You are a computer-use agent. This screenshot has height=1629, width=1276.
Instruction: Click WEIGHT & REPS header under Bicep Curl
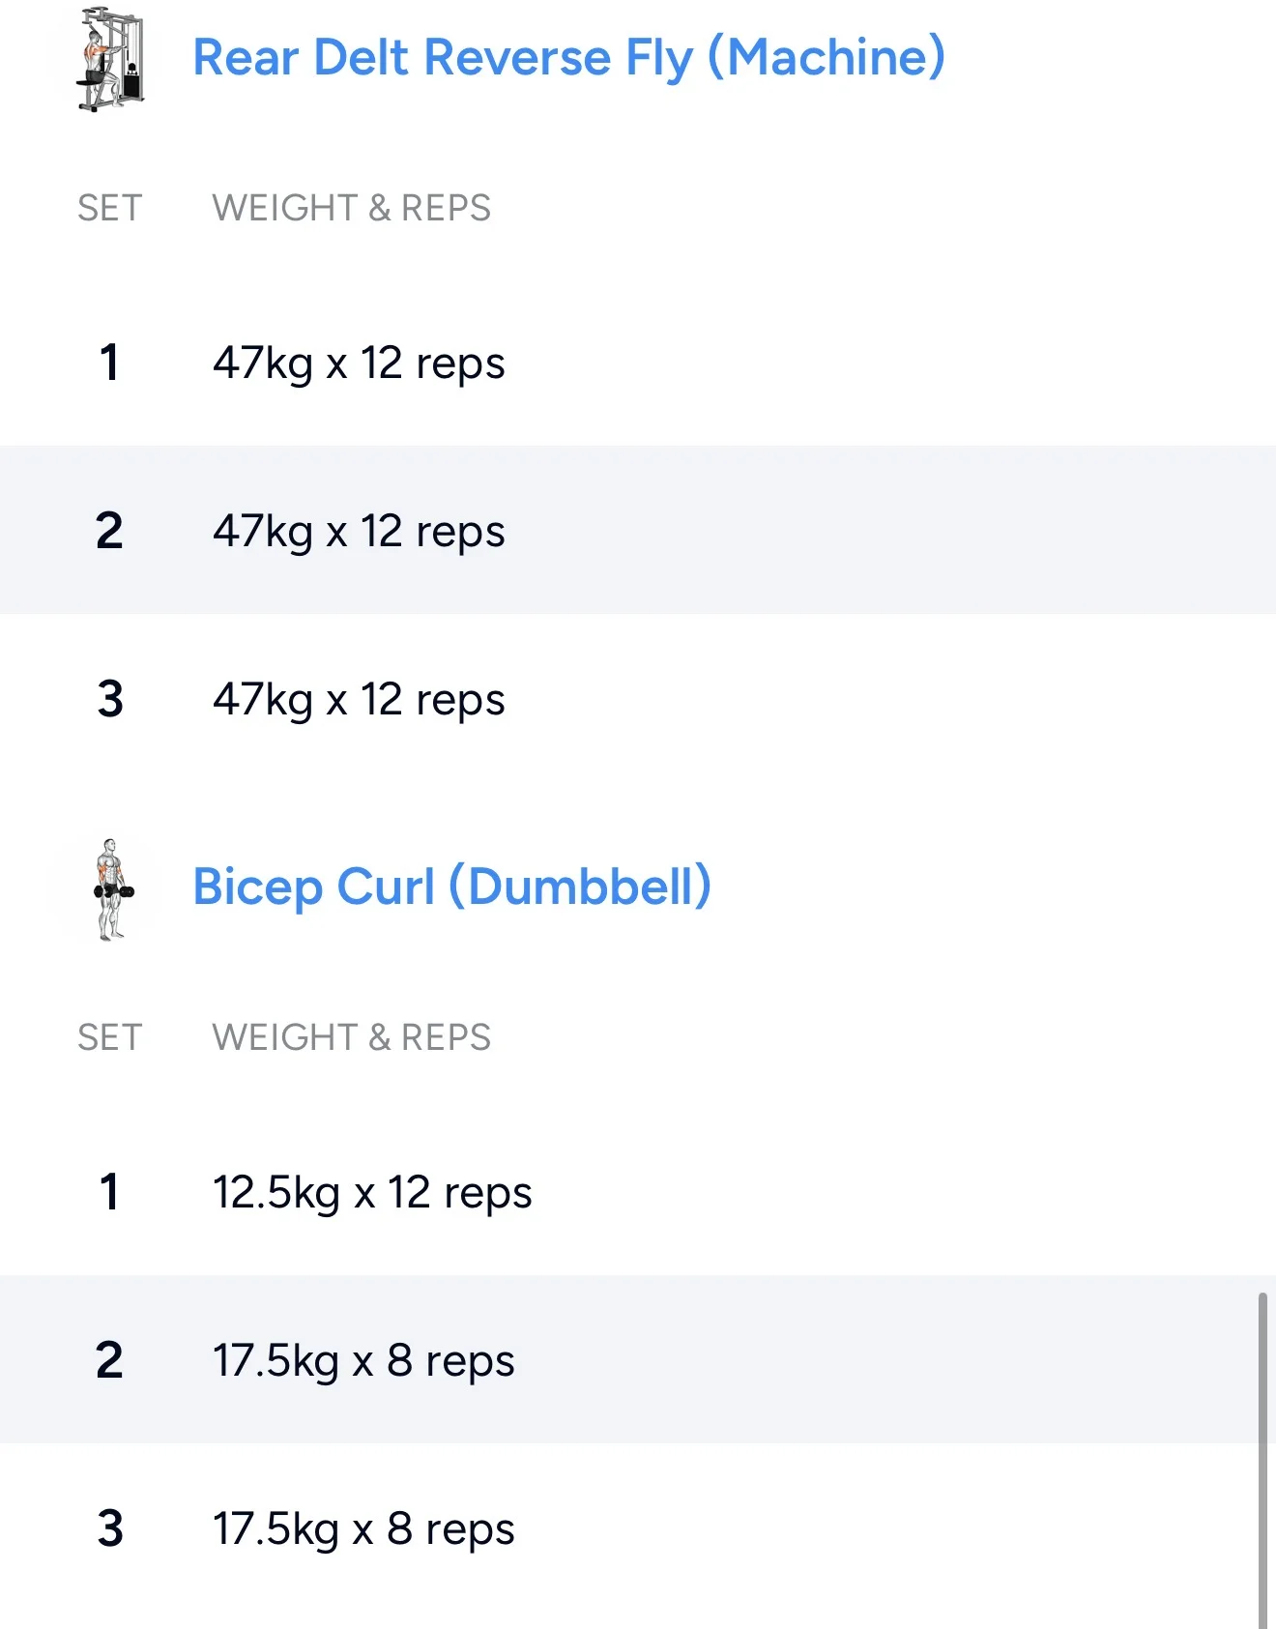(351, 1037)
